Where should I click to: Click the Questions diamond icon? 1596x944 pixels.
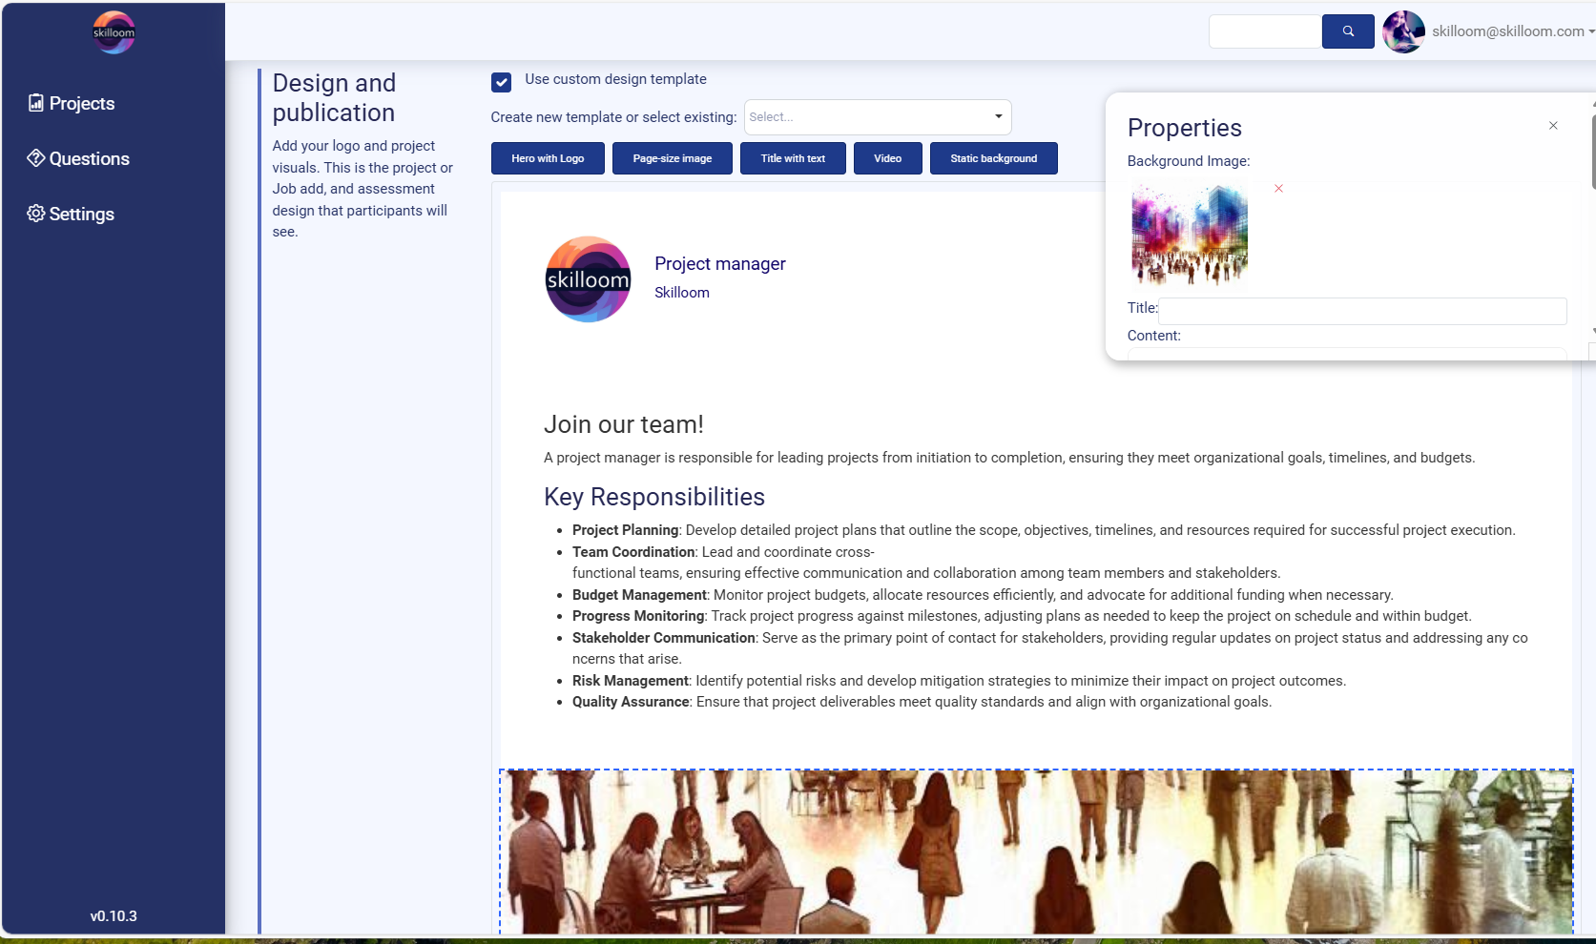[35, 158]
